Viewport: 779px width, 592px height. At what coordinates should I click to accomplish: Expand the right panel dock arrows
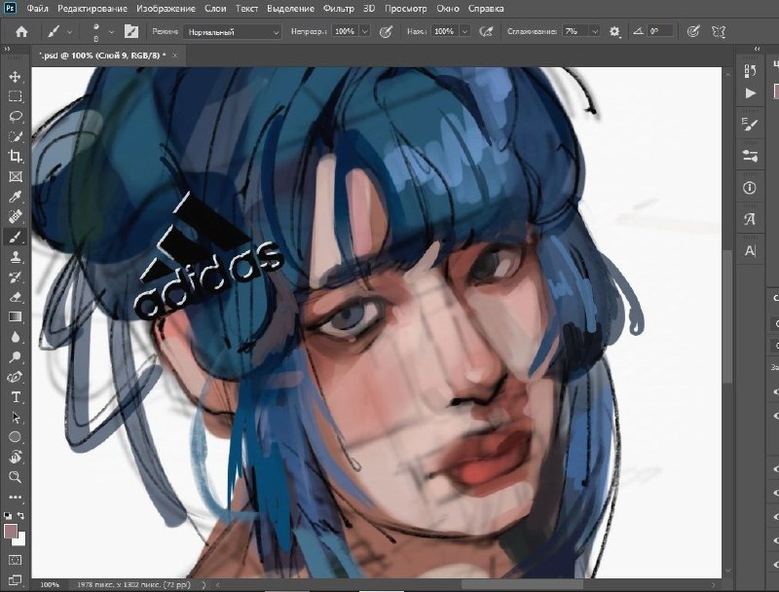point(757,49)
